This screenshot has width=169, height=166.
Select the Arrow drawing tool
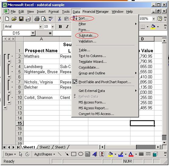point(67,154)
